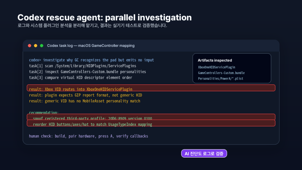Image resolution: width=302 pixels, height=170 pixels.
Task: Select the task[3] compare HID descriptor line
Action: (81, 78)
